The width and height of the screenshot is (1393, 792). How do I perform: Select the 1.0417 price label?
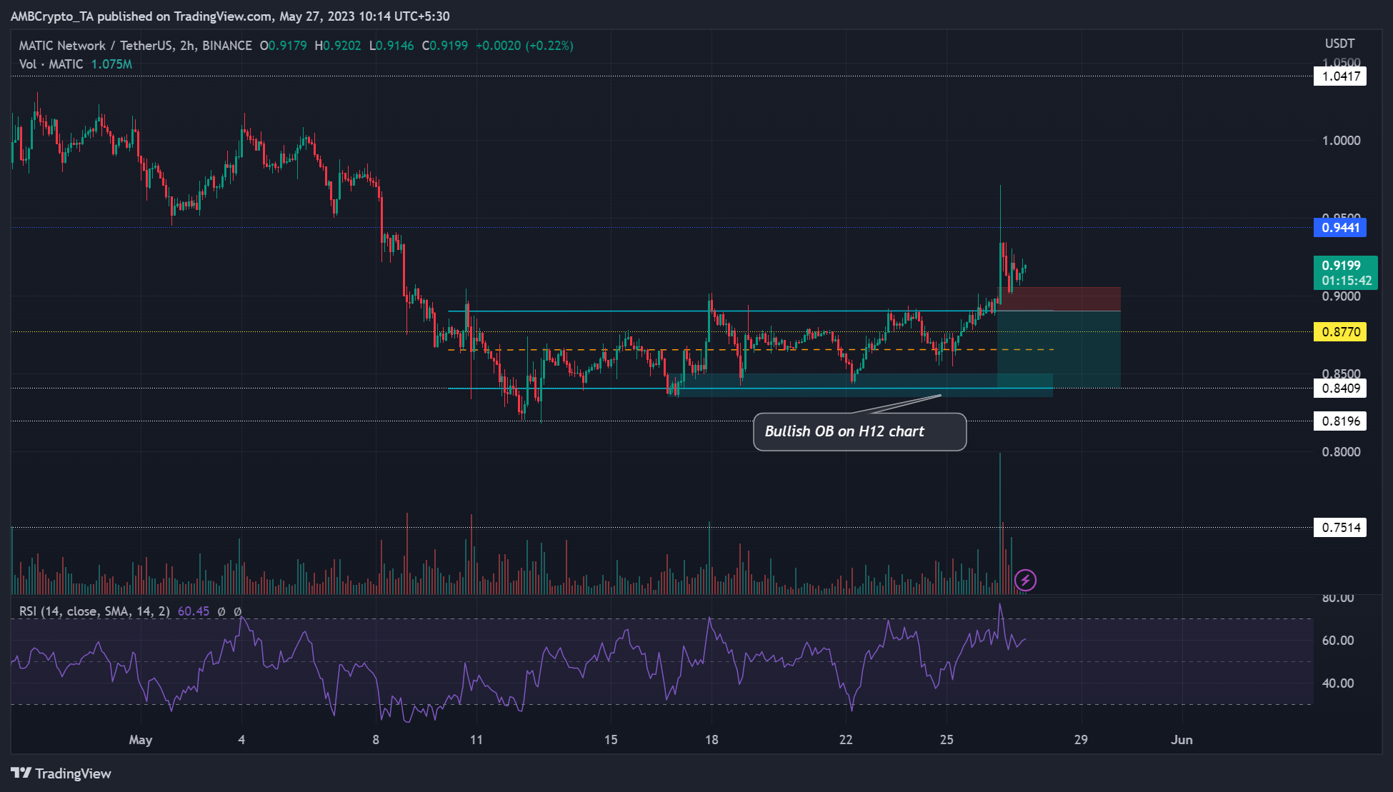pos(1340,76)
